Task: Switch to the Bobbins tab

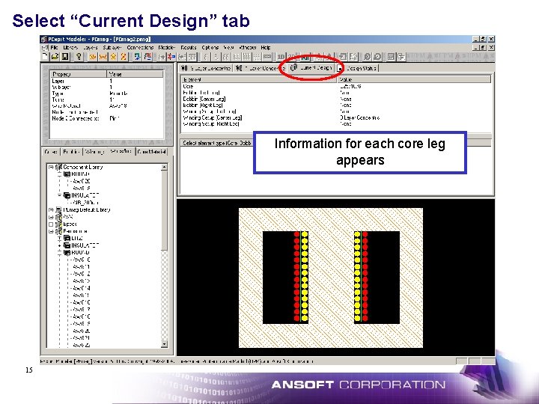Action: (72, 151)
